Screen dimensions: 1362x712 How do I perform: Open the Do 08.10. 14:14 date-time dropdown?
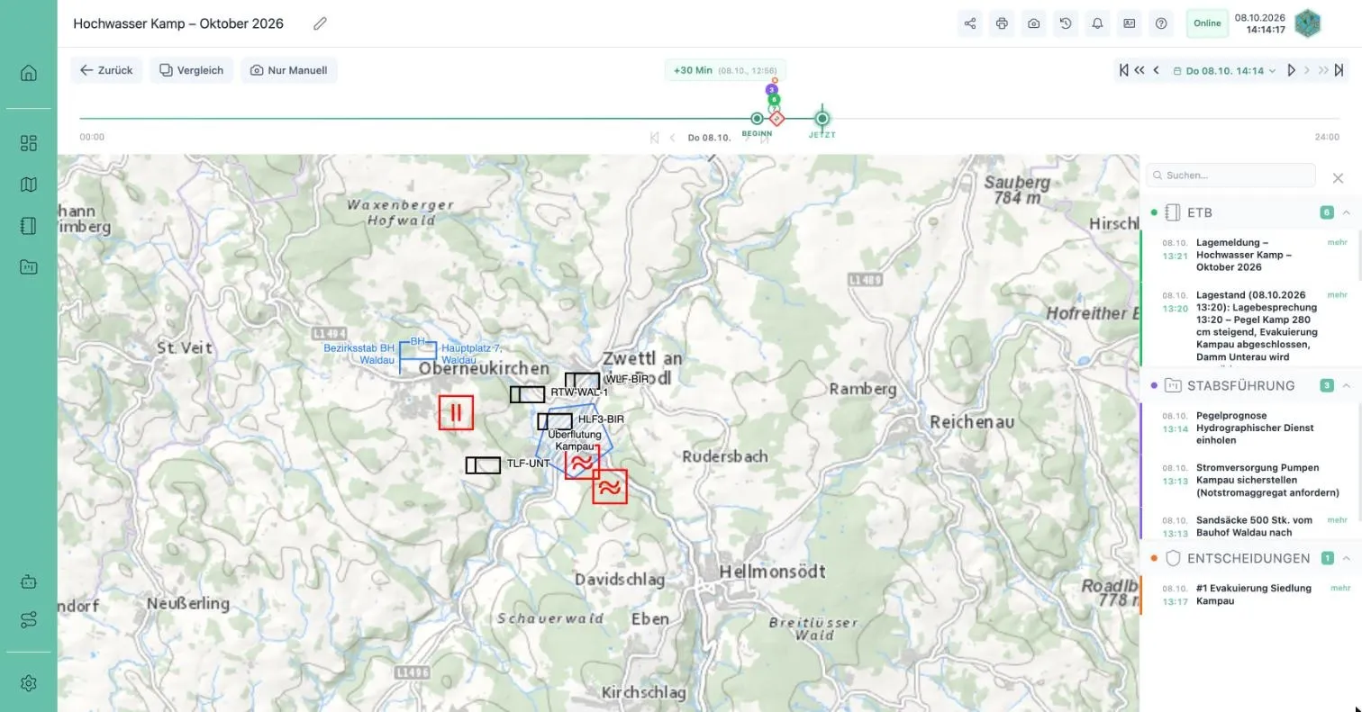[1224, 70]
